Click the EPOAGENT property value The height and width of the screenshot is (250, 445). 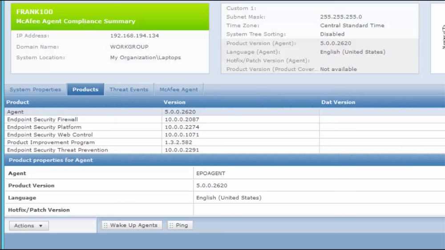click(x=210, y=173)
